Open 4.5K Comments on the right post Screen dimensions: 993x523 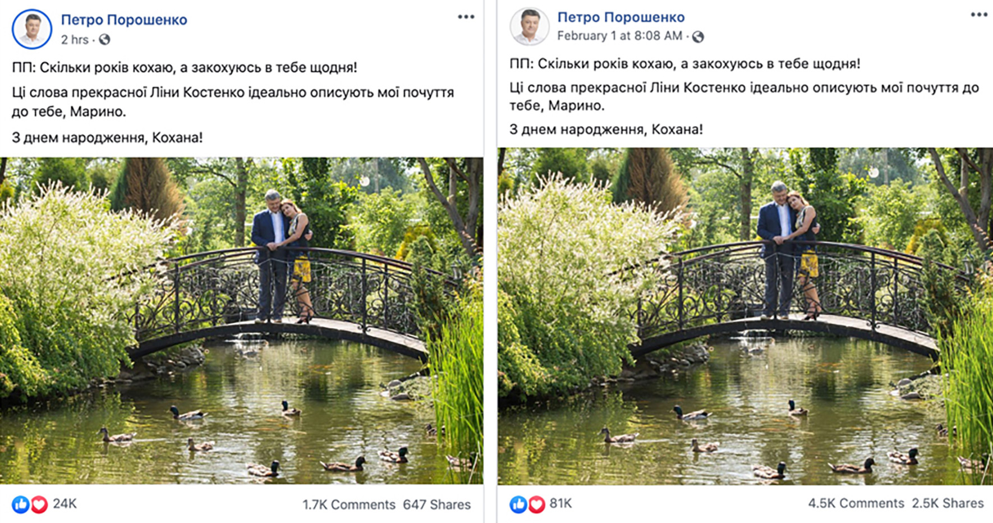(x=856, y=503)
